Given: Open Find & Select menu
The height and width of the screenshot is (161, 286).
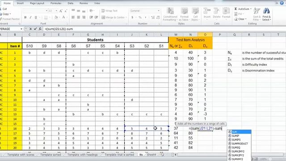Looking at the screenshot, I should [266, 14].
